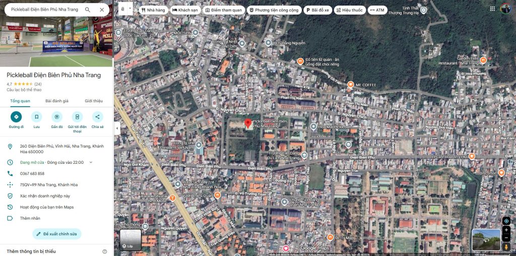516x256 pixels.
Task: Zoom in on the map with plus button
Action: pyautogui.click(x=506, y=230)
